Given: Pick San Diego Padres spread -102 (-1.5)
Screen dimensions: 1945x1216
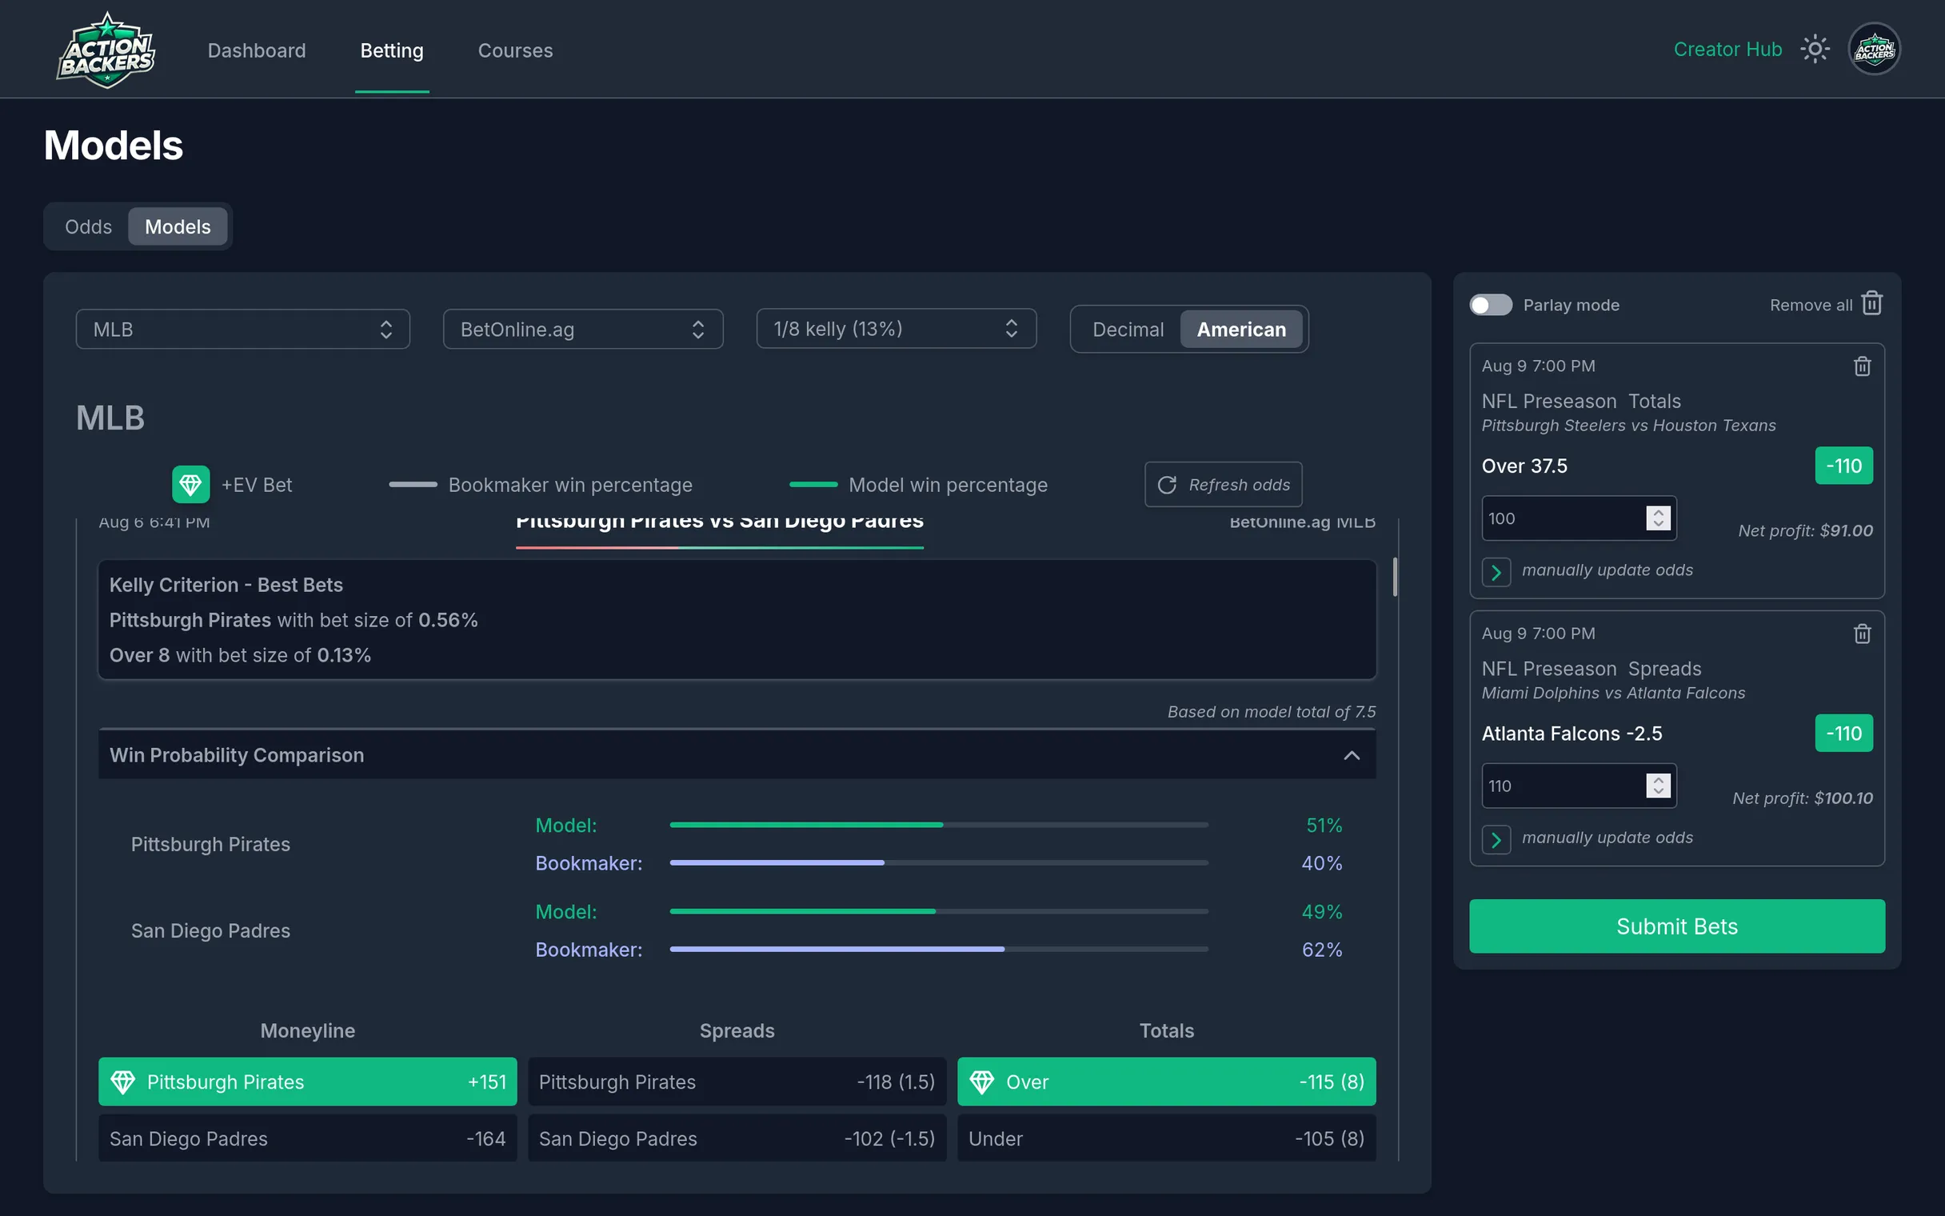Looking at the screenshot, I should (737, 1138).
